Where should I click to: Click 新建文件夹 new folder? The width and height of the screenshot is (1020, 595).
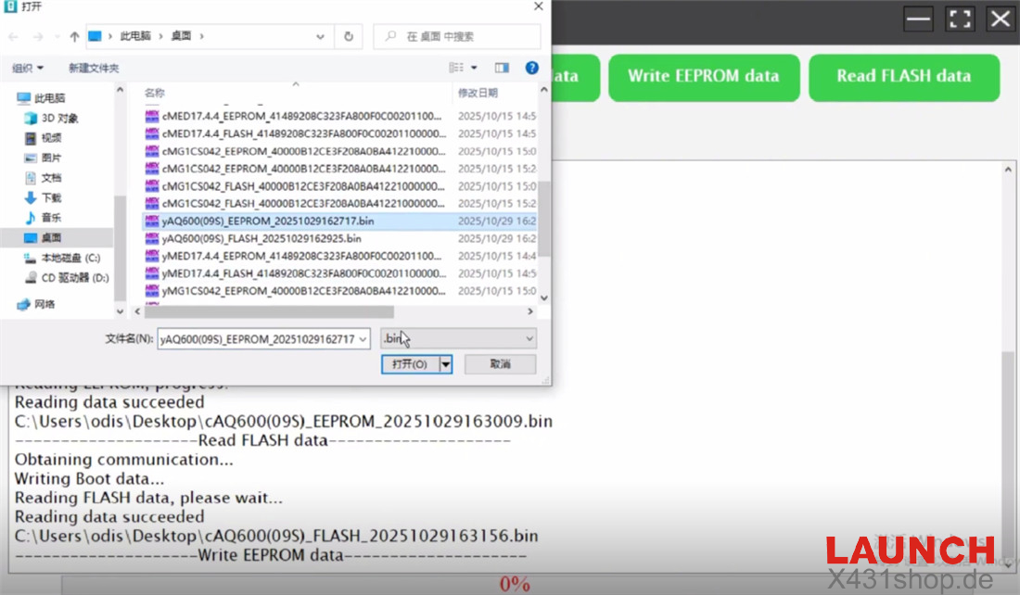click(94, 68)
